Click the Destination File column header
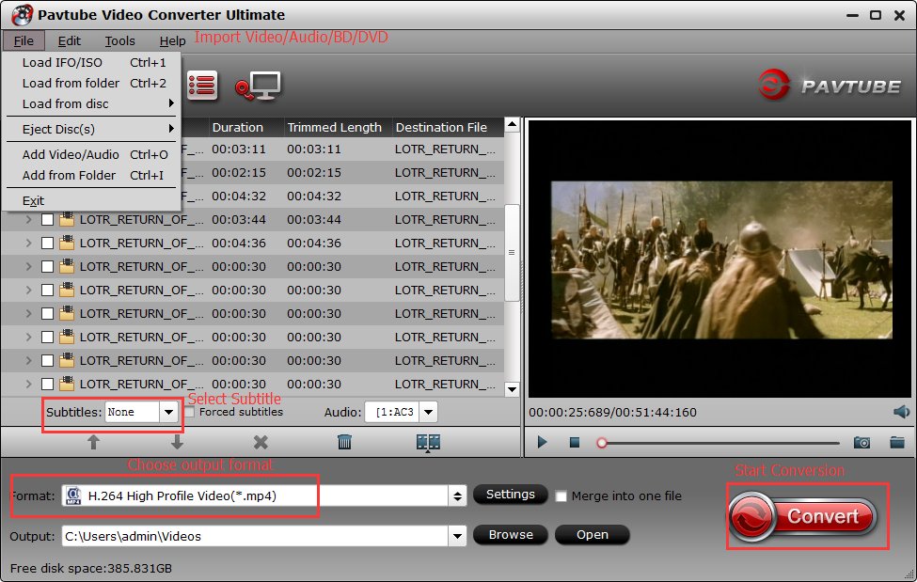 pos(448,127)
